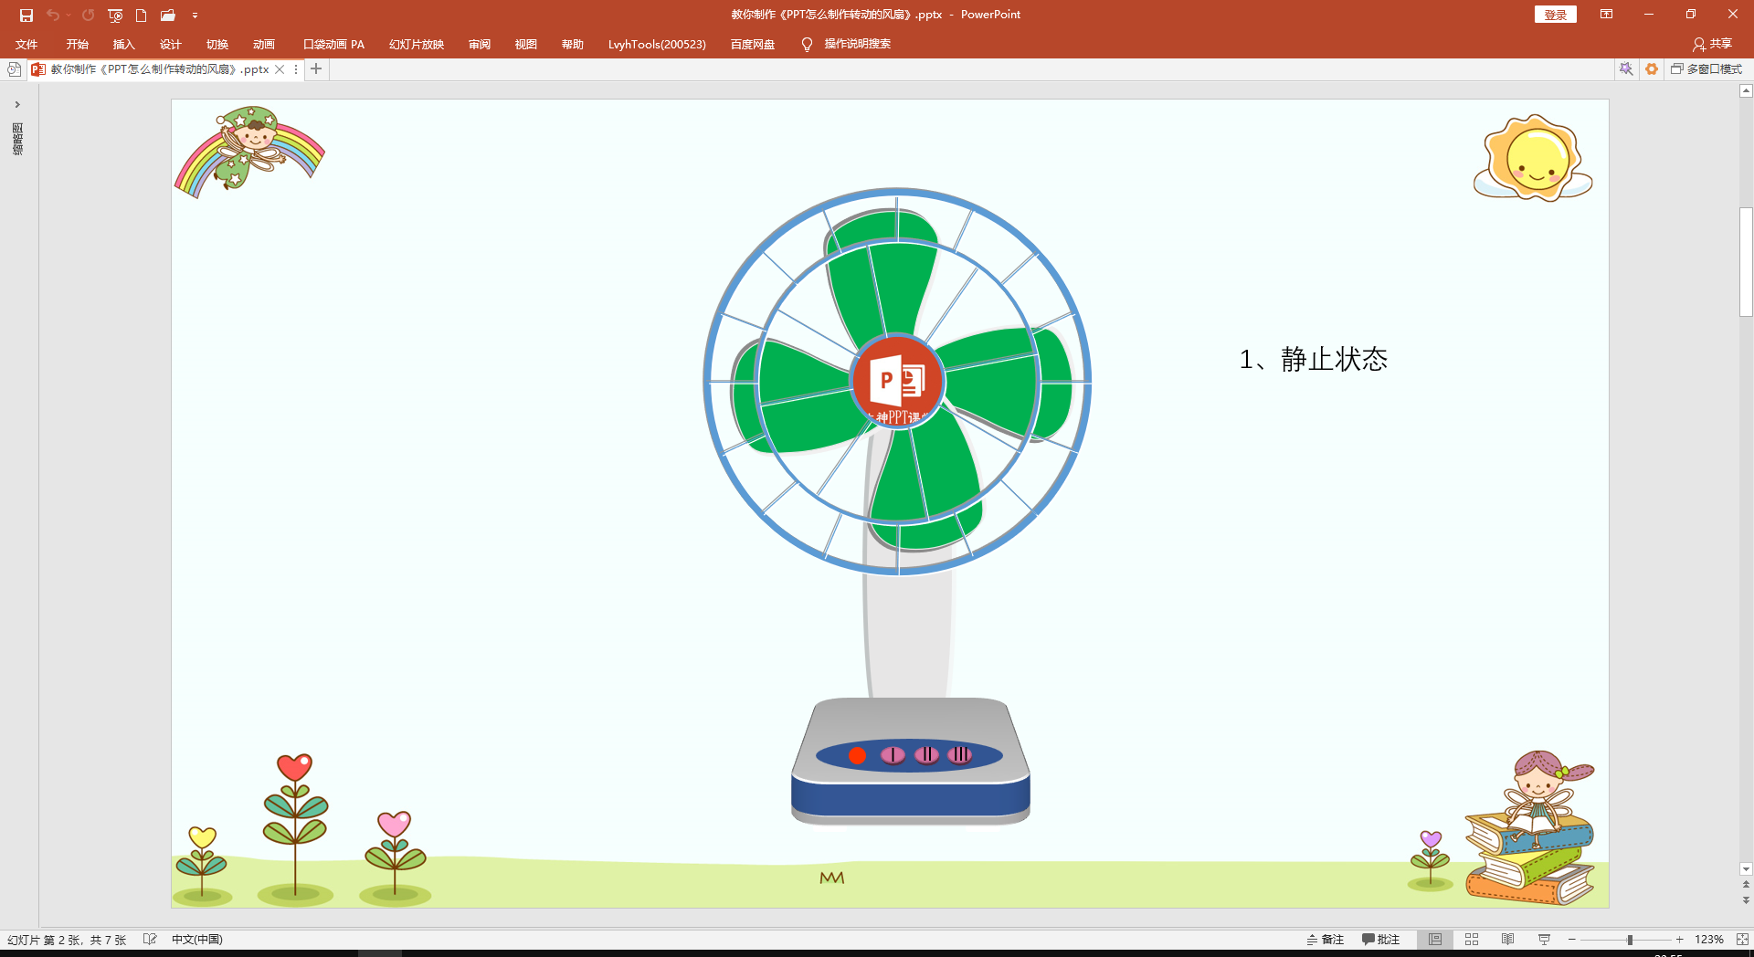
Task: Toggle 多窗口模式 multi-window mode
Action: click(x=1706, y=68)
